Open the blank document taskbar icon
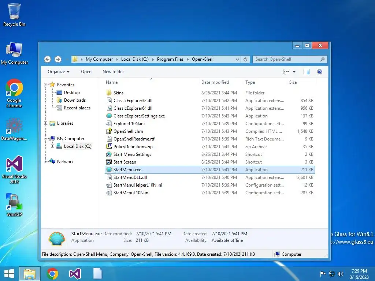 click(x=97, y=274)
